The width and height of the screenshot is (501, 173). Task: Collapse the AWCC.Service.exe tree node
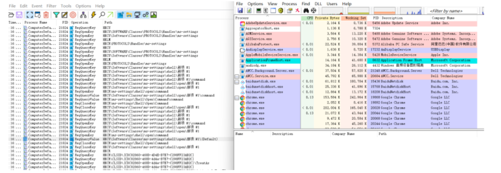click(237, 76)
